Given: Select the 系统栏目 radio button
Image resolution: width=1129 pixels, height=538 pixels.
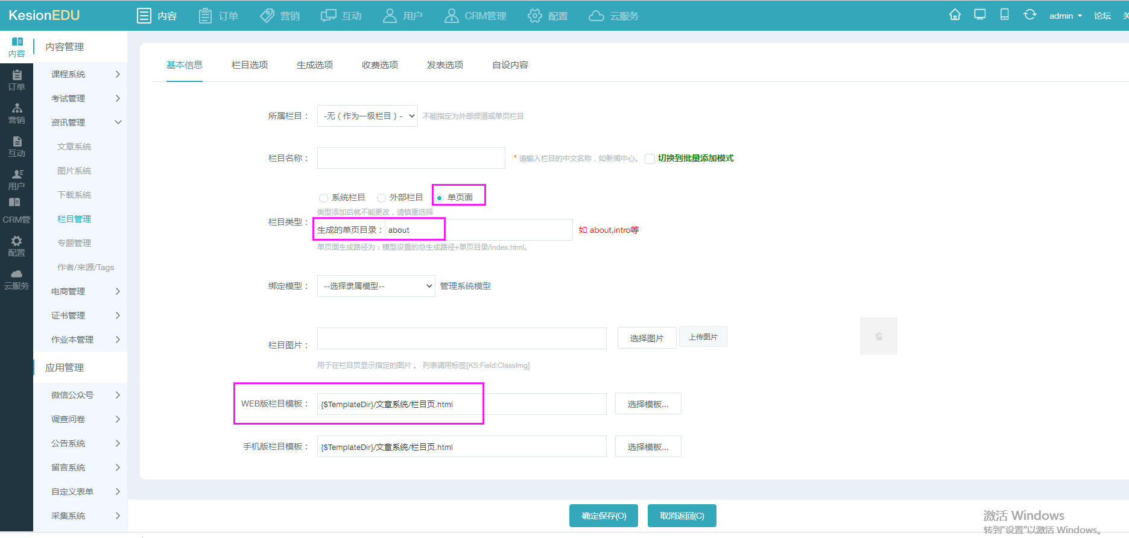Looking at the screenshot, I should pos(323,198).
